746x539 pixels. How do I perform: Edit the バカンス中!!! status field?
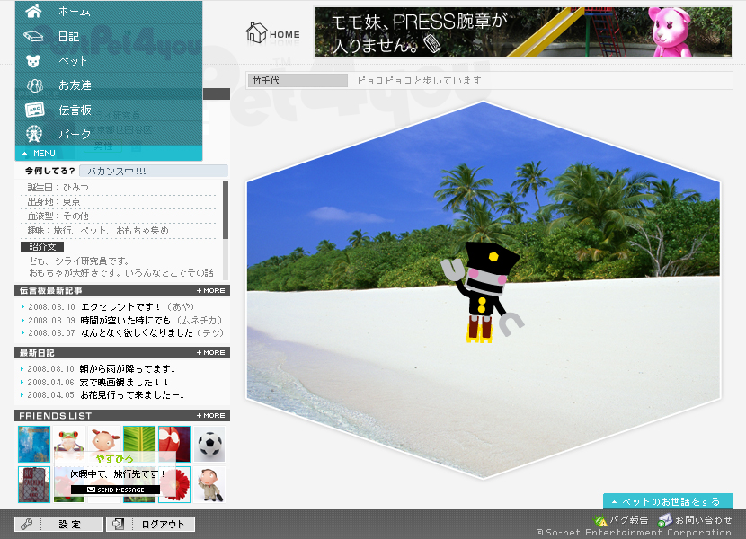pyautogui.click(x=154, y=171)
